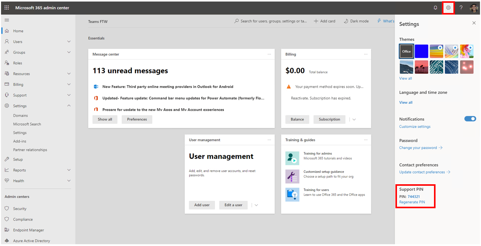Open Message center card options ellipsis
481x246 pixels.
click(x=269, y=54)
